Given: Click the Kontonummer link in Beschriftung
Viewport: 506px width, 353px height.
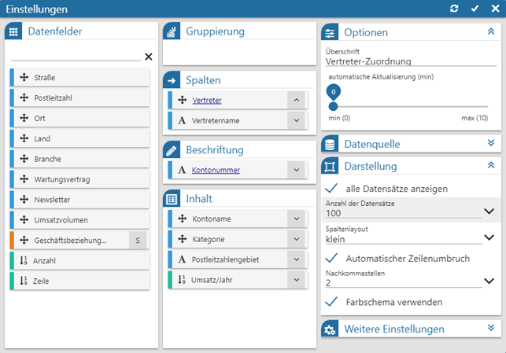Looking at the screenshot, I should 216,170.
